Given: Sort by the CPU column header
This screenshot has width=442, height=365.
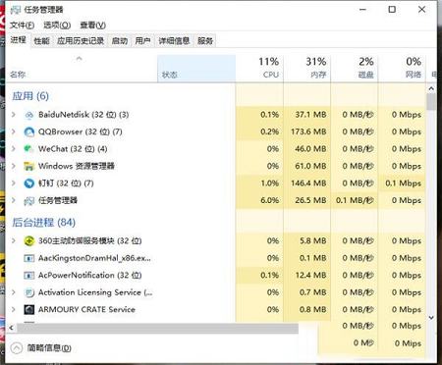Looking at the screenshot, I should 259,68.
